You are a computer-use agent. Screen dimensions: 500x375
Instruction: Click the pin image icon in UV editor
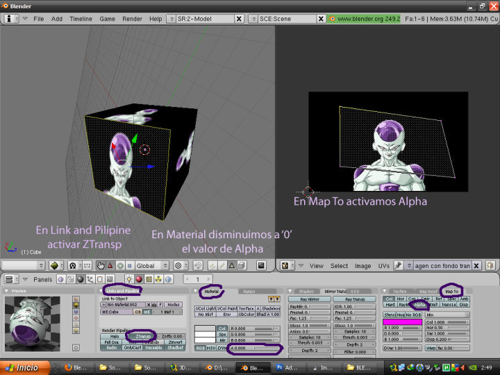coord(399,265)
